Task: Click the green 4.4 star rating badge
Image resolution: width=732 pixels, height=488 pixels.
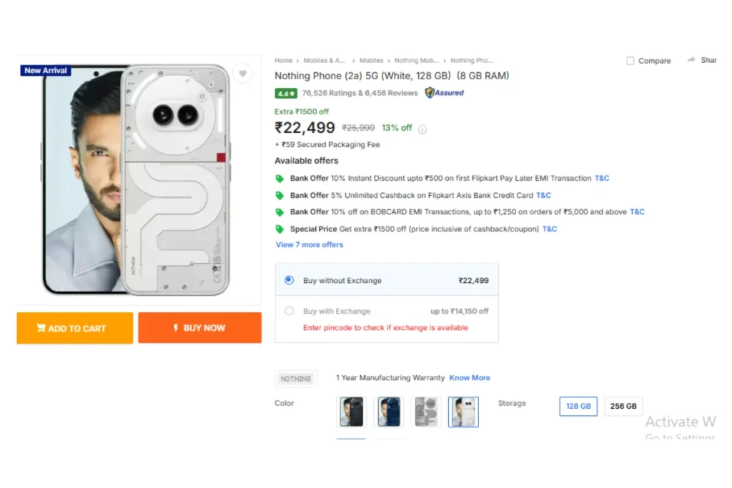Action: [x=286, y=93]
